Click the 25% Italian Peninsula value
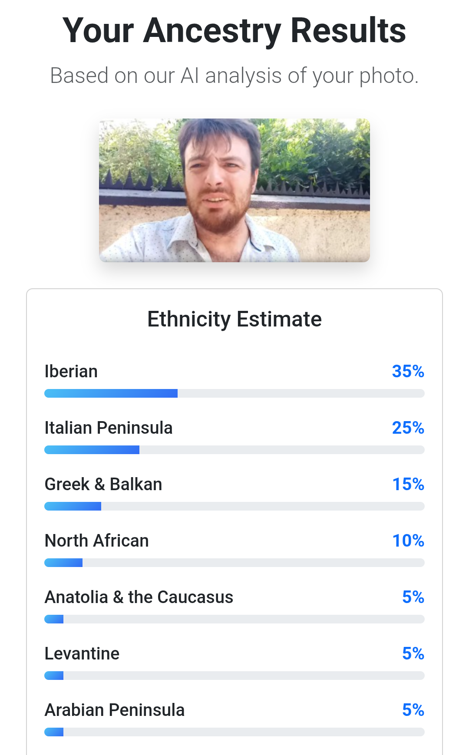 pyautogui.click(x=408, y=428)
